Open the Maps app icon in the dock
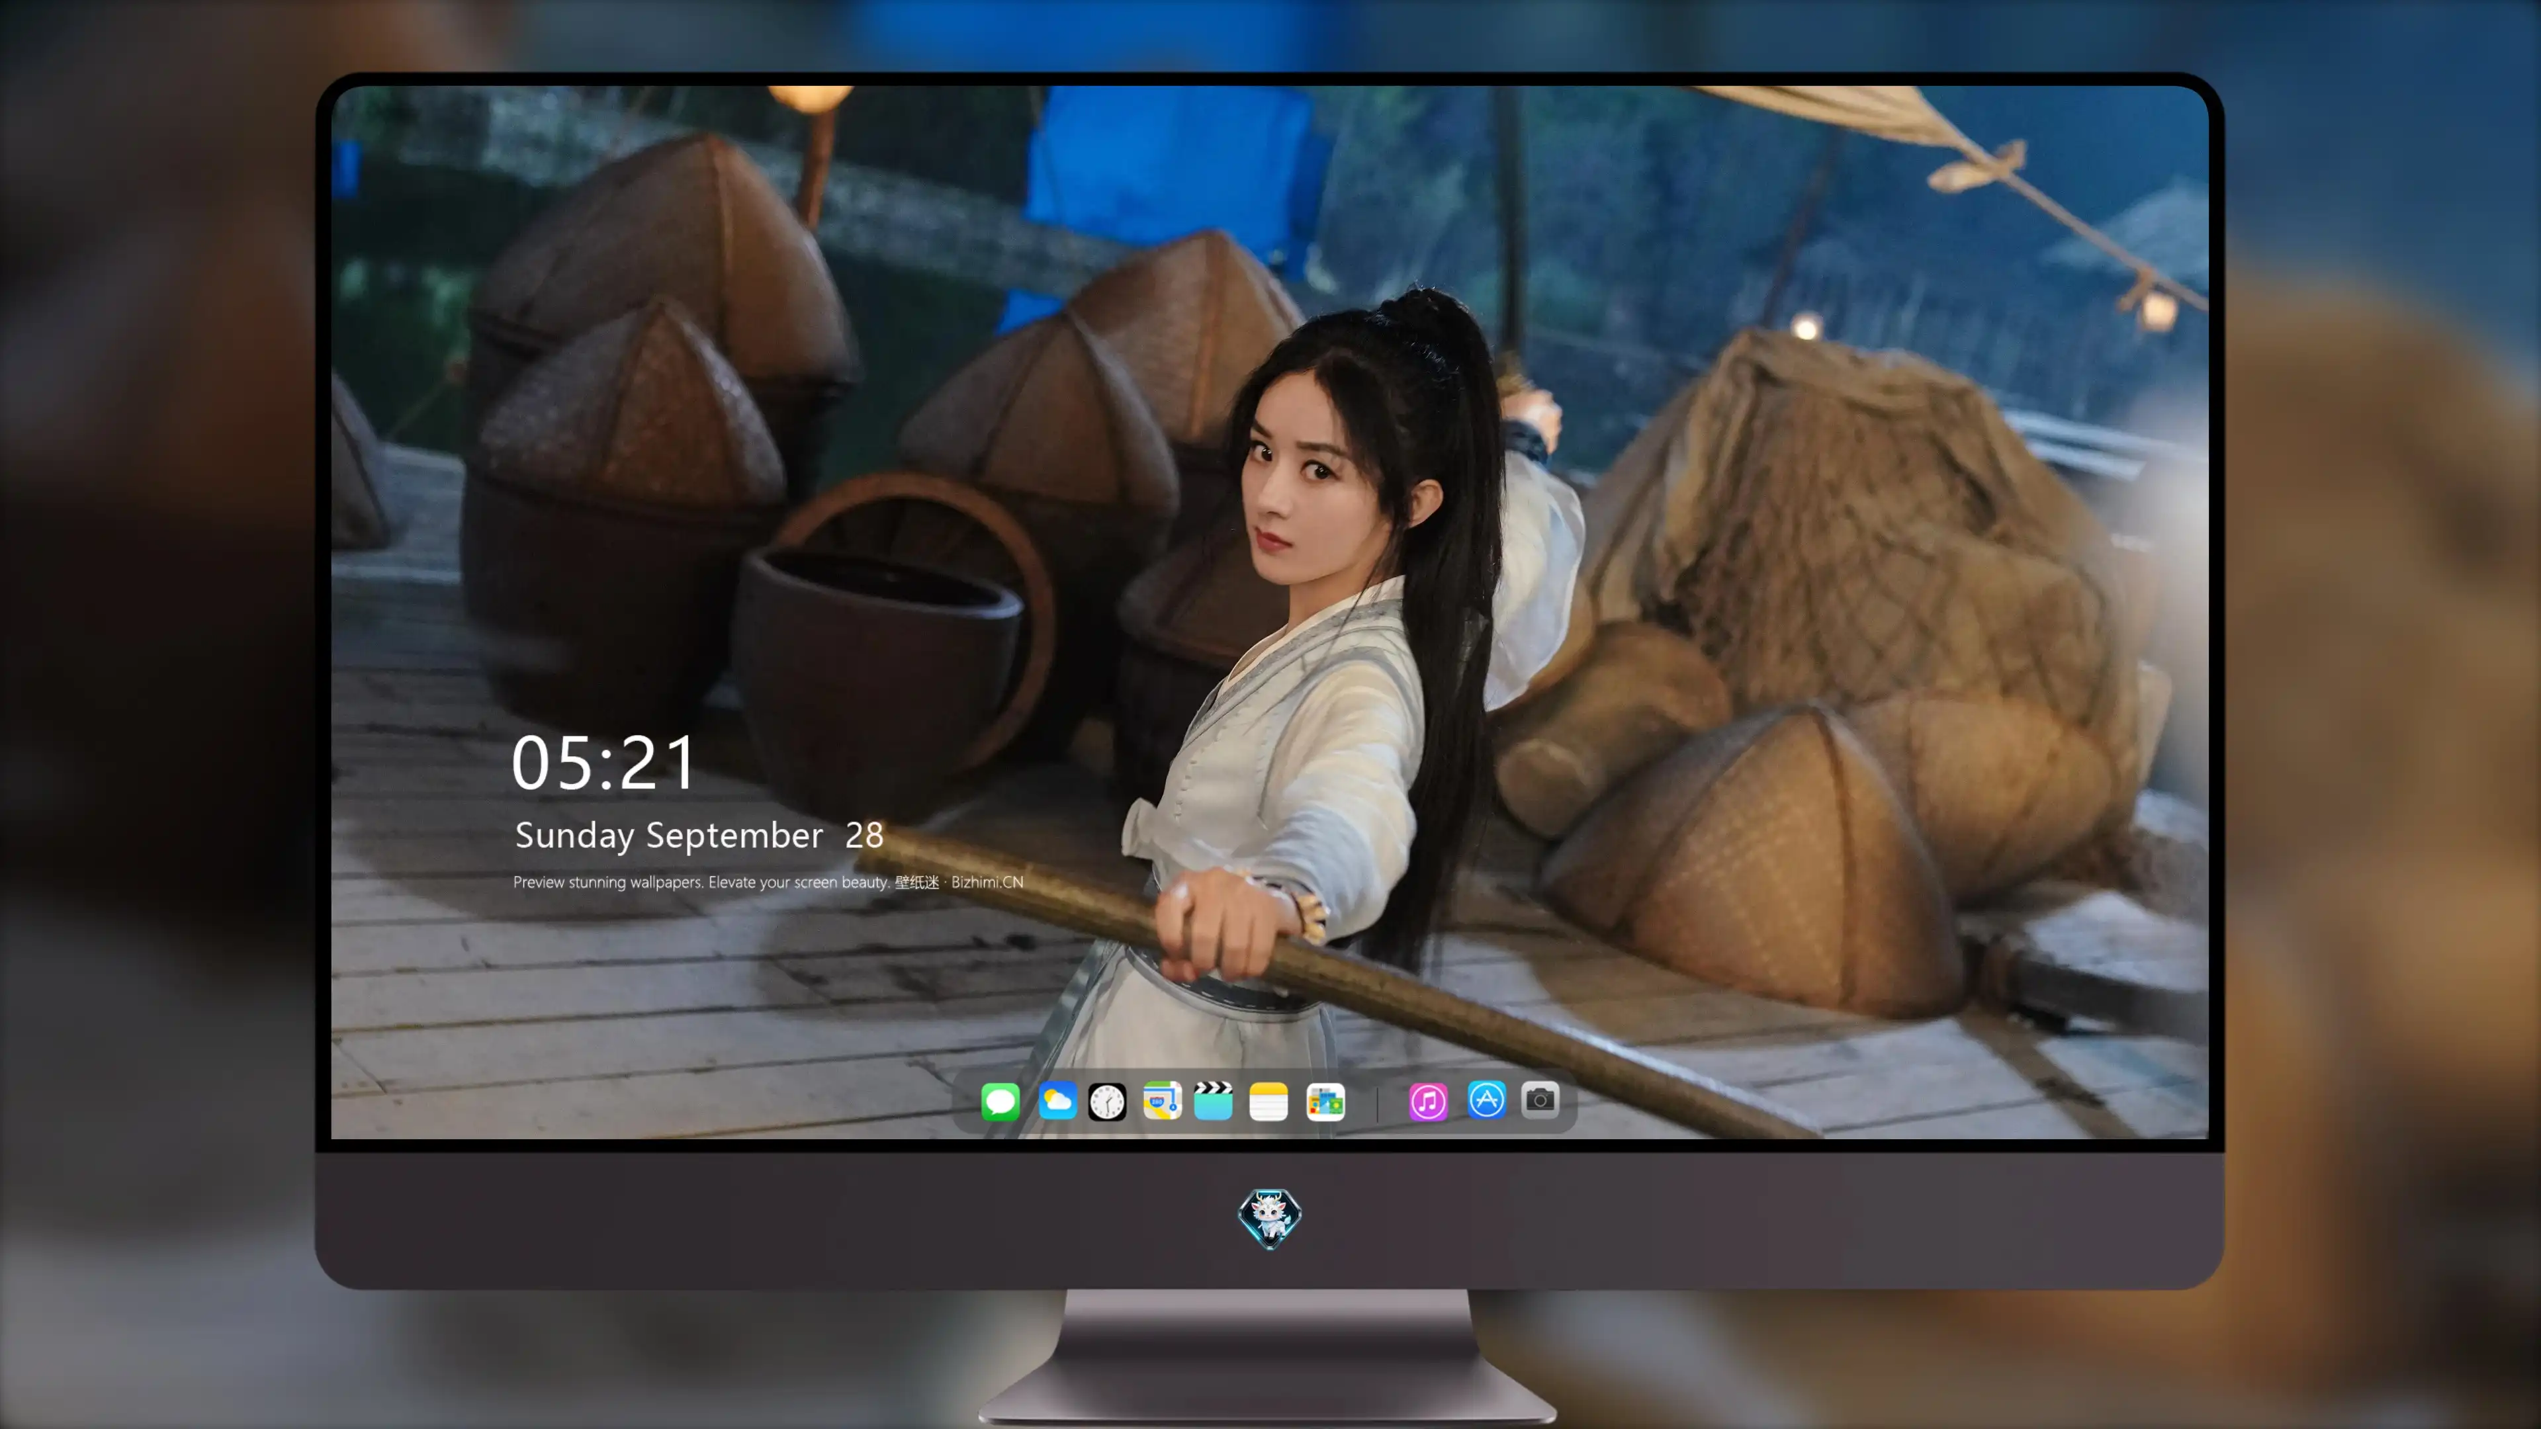 click(1162, 1101)
